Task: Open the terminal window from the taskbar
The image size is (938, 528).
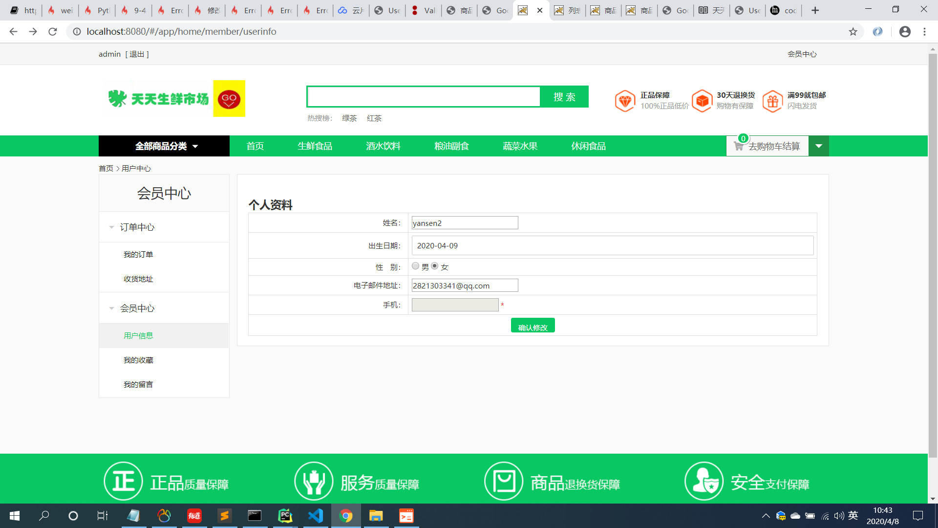Action: point(255,516)
